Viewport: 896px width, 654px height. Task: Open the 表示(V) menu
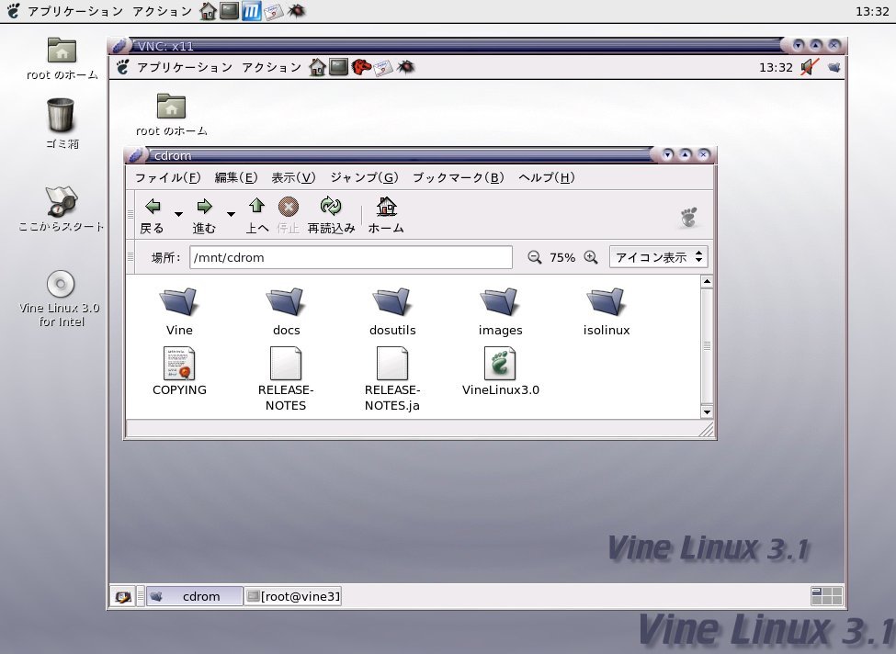(x=293, y=177)
